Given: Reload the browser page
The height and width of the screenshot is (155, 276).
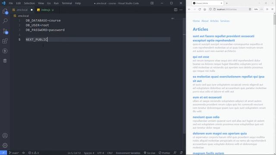Looking at the screenshot, I should [x=200, y=9].
